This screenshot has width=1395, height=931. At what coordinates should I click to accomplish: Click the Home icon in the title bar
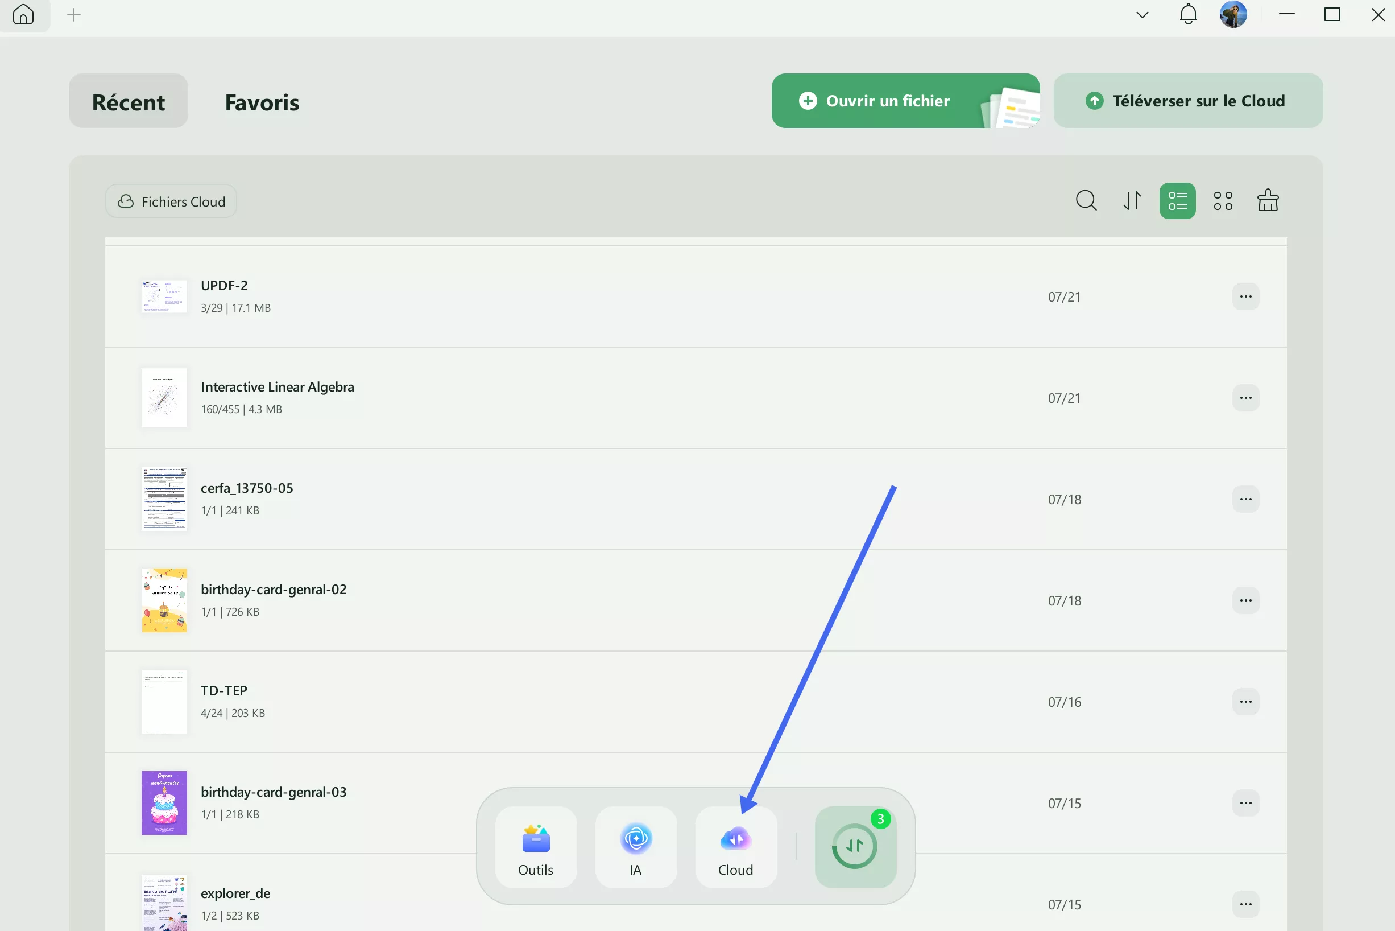click(24, 15)
